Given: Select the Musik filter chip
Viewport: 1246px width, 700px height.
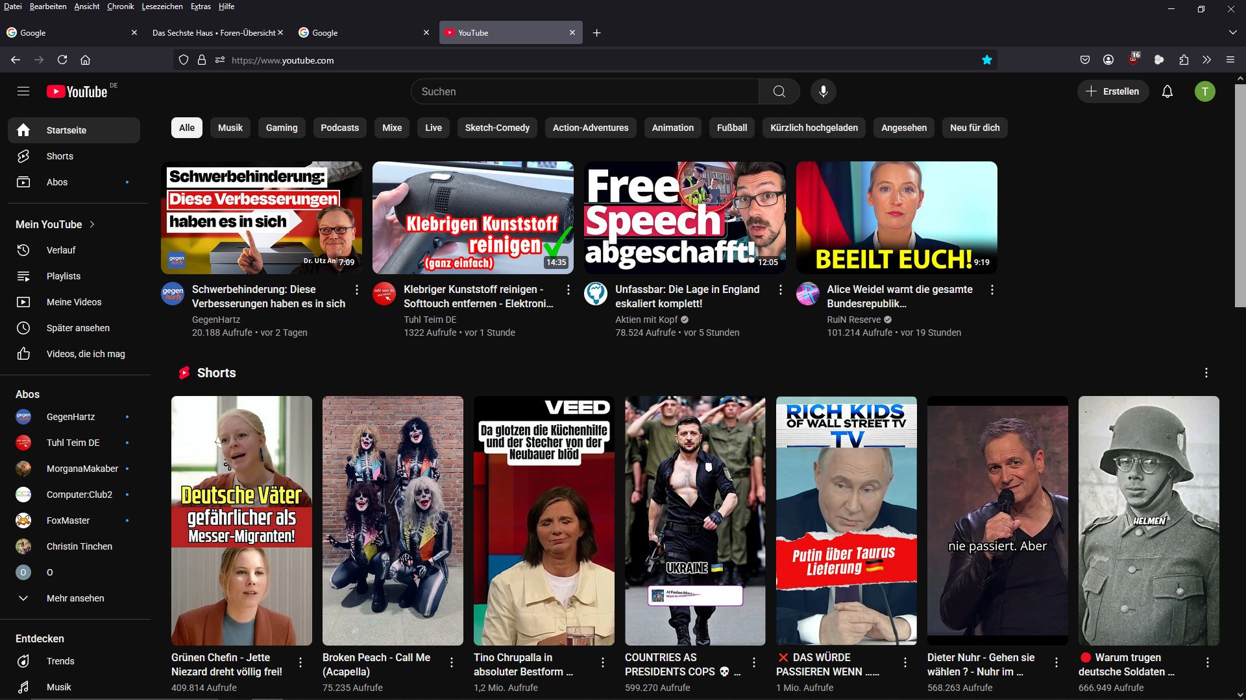Looking at the screenshot, I should pyautogui.click(x=230, y=128).
